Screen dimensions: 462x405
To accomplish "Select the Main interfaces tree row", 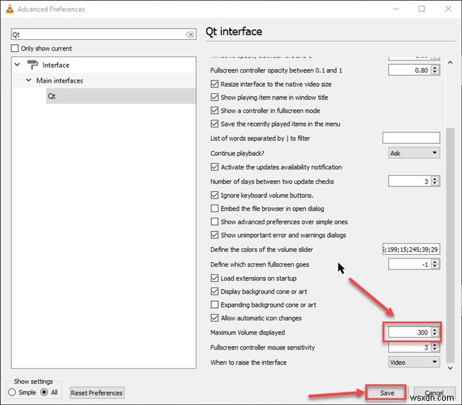I will pos(104,80).
